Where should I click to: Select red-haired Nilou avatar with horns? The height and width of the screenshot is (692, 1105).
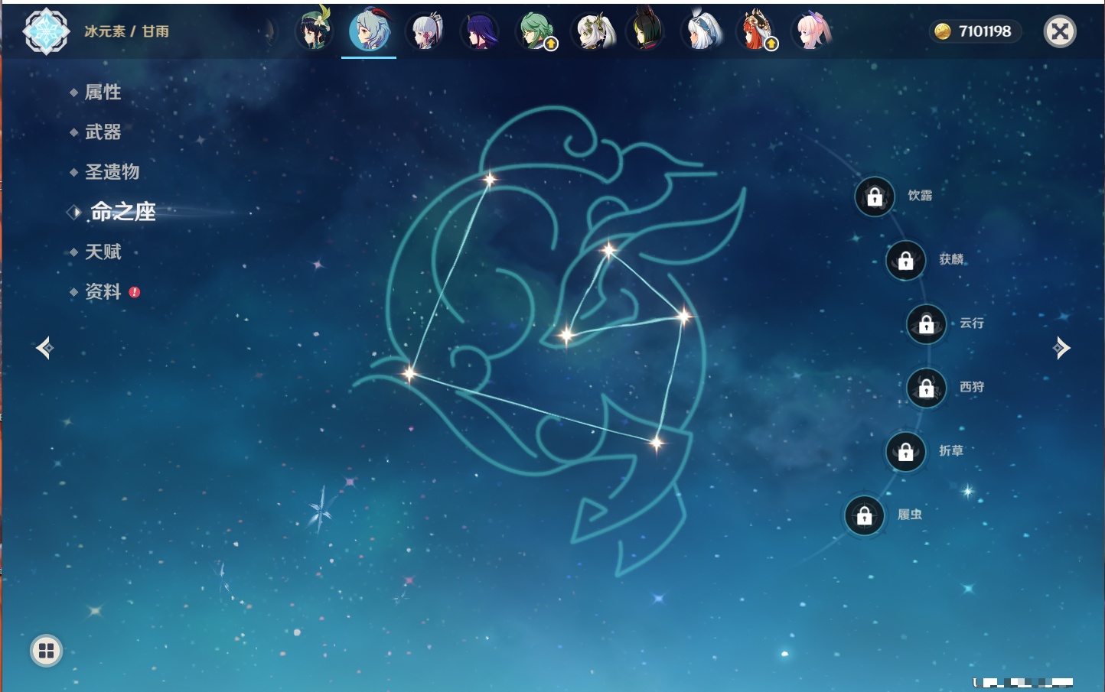(757, 31)
